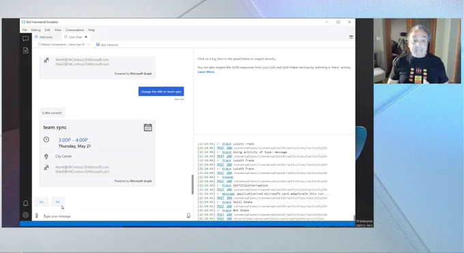Toggle the split editor view icon

351,37
